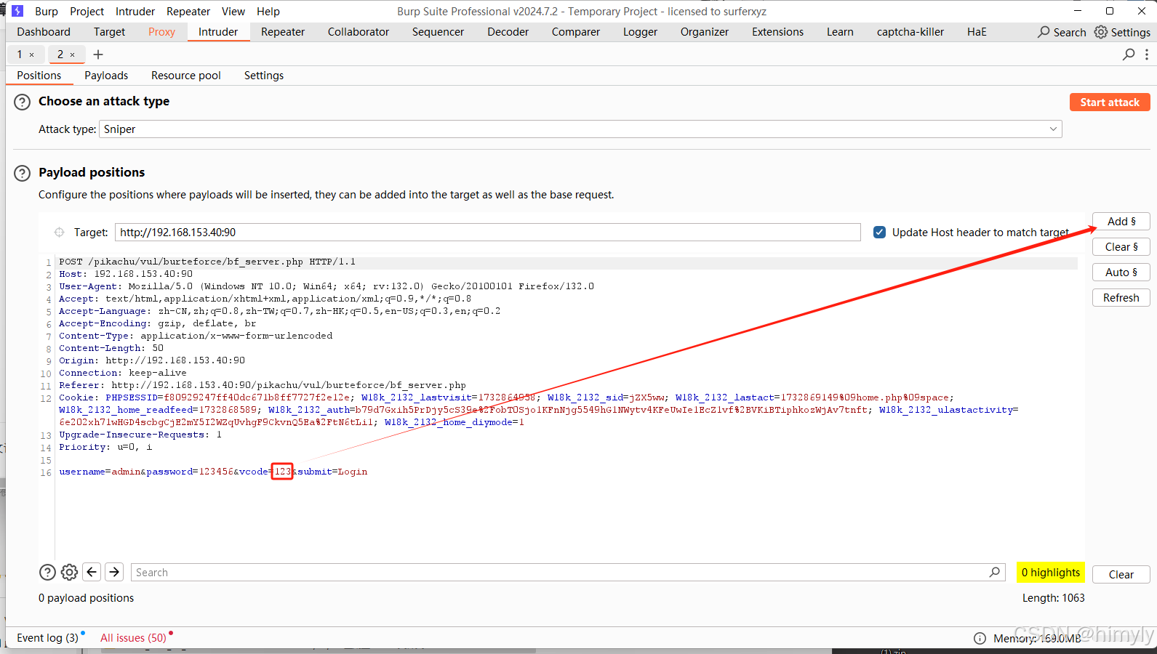Click the Start attack button

[1110, 102]
